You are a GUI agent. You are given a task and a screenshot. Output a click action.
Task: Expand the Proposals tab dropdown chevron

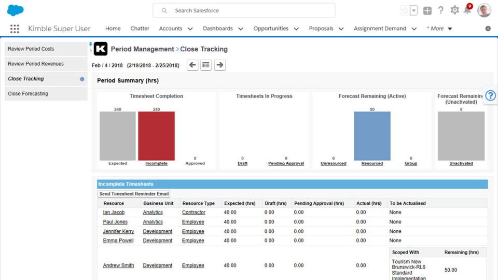[341, 29]
